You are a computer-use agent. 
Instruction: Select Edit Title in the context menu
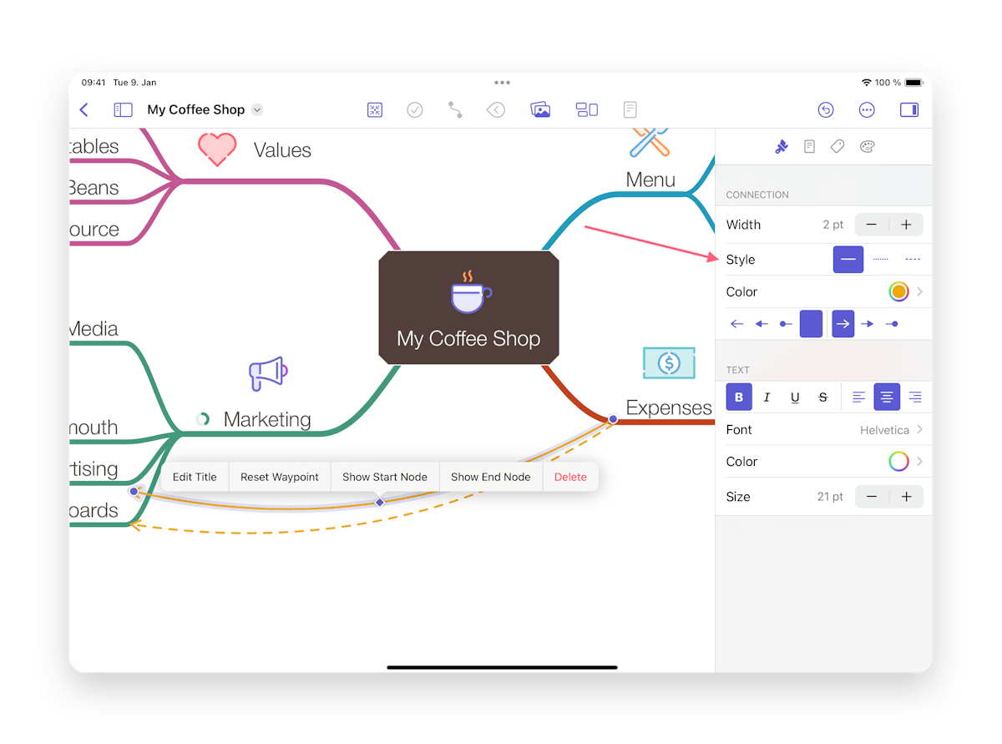[195, 476]
